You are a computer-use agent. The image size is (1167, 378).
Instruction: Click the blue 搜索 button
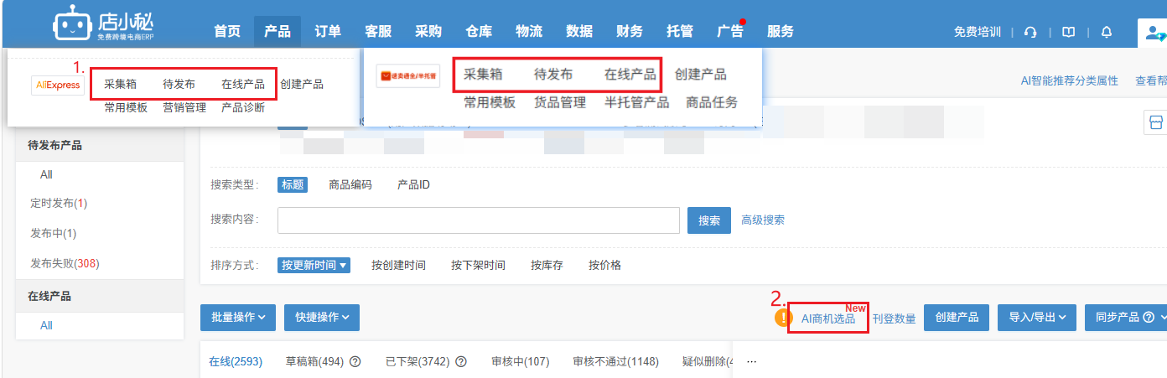point(709,220)
